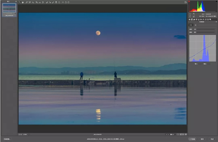This screenshot has width=218, height=142.
Task: Click the 完成 (Done) button
Action: (x=212, y=139)
